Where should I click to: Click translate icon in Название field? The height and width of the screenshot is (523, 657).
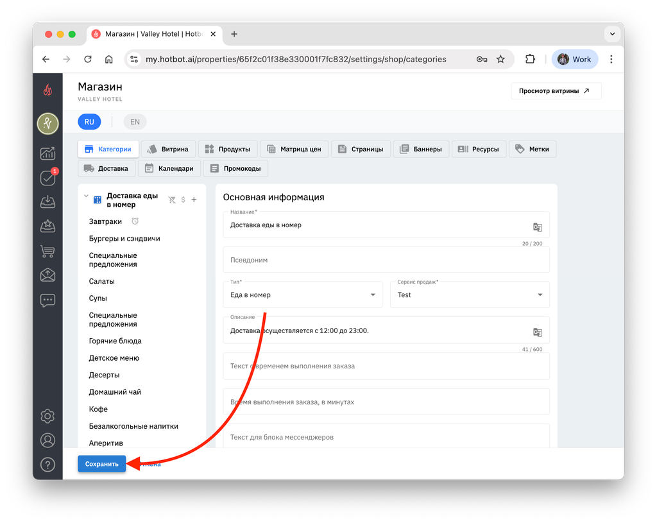538,227
